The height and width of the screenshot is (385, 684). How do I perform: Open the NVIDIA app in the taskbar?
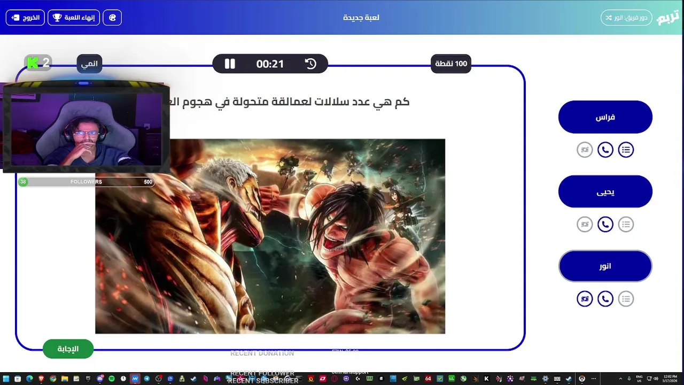pos(405,379)
